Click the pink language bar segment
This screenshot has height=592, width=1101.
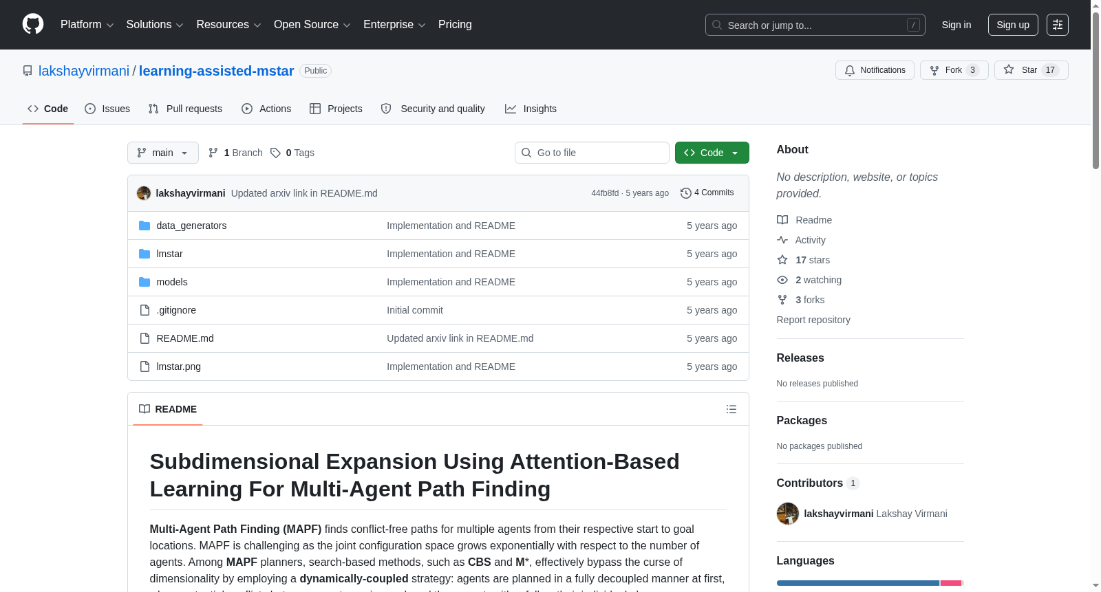tap(950, 583)
